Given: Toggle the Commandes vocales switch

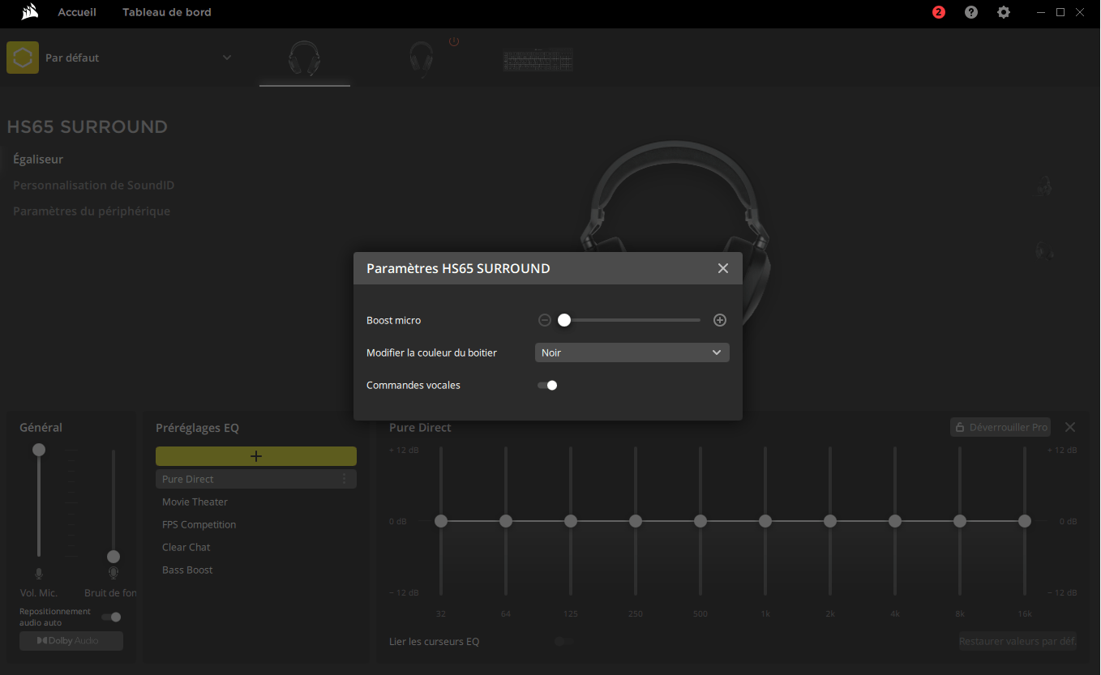Looking at the screenshot, I should [x=547, y=385].
